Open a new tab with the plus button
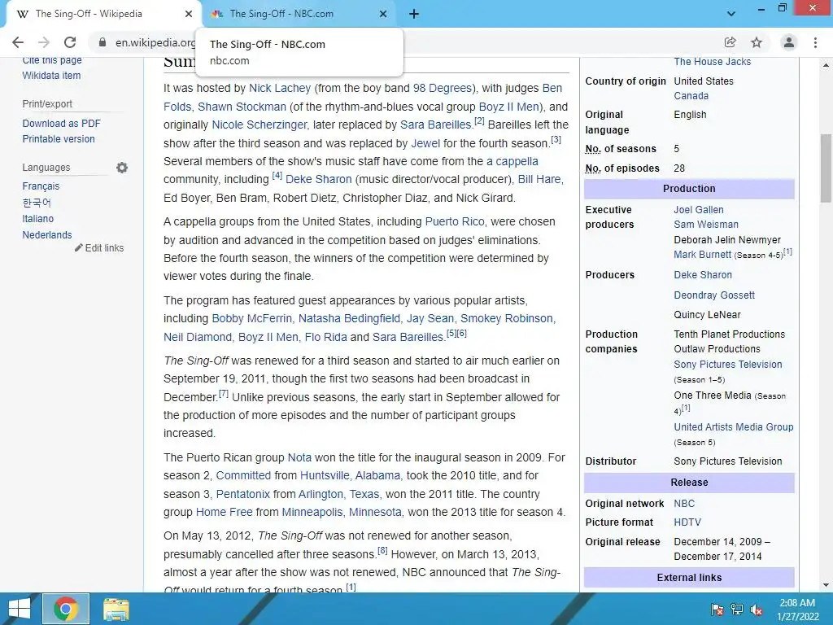The image size is (833, 625). click(x=414, y=14)
